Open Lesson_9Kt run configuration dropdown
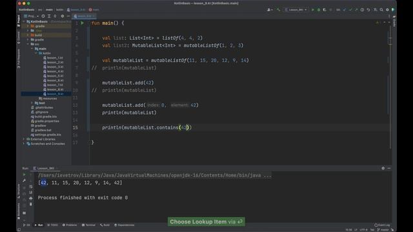 pos(296,10)
